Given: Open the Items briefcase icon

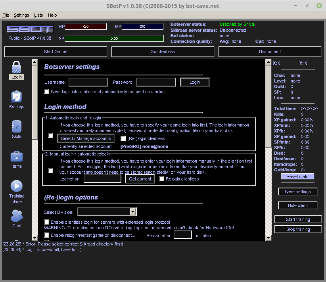Looking at the screenshot, I should (x=17, y=156).
